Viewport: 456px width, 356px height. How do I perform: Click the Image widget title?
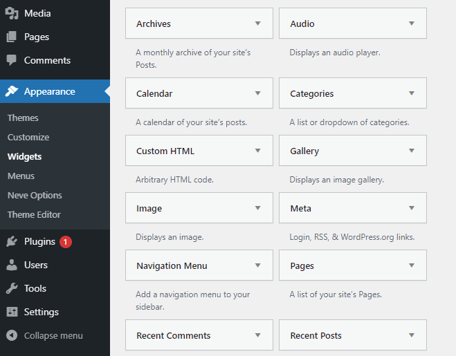149,208
